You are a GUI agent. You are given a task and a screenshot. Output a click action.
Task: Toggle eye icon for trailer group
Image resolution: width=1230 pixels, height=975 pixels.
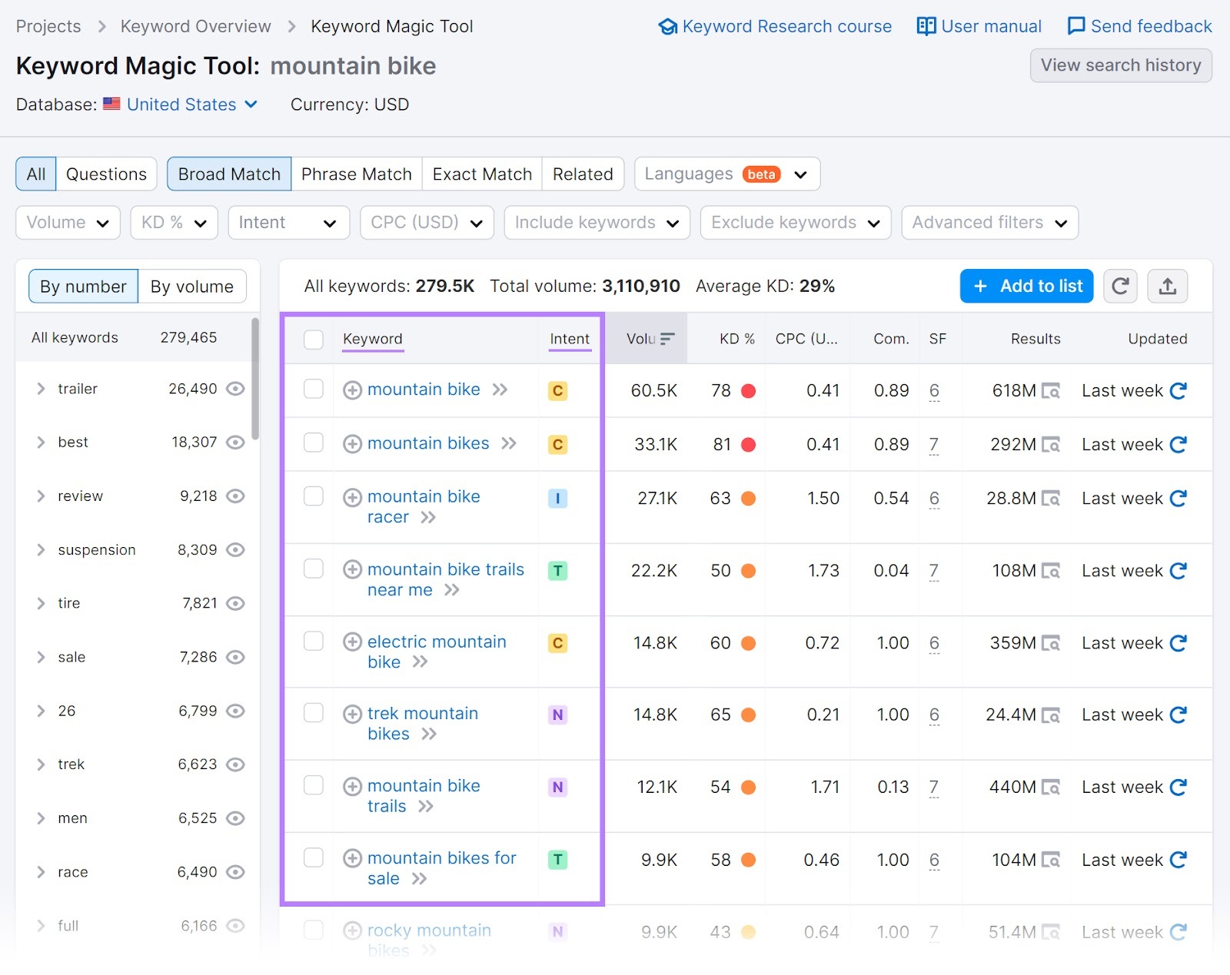click(236, 390)
